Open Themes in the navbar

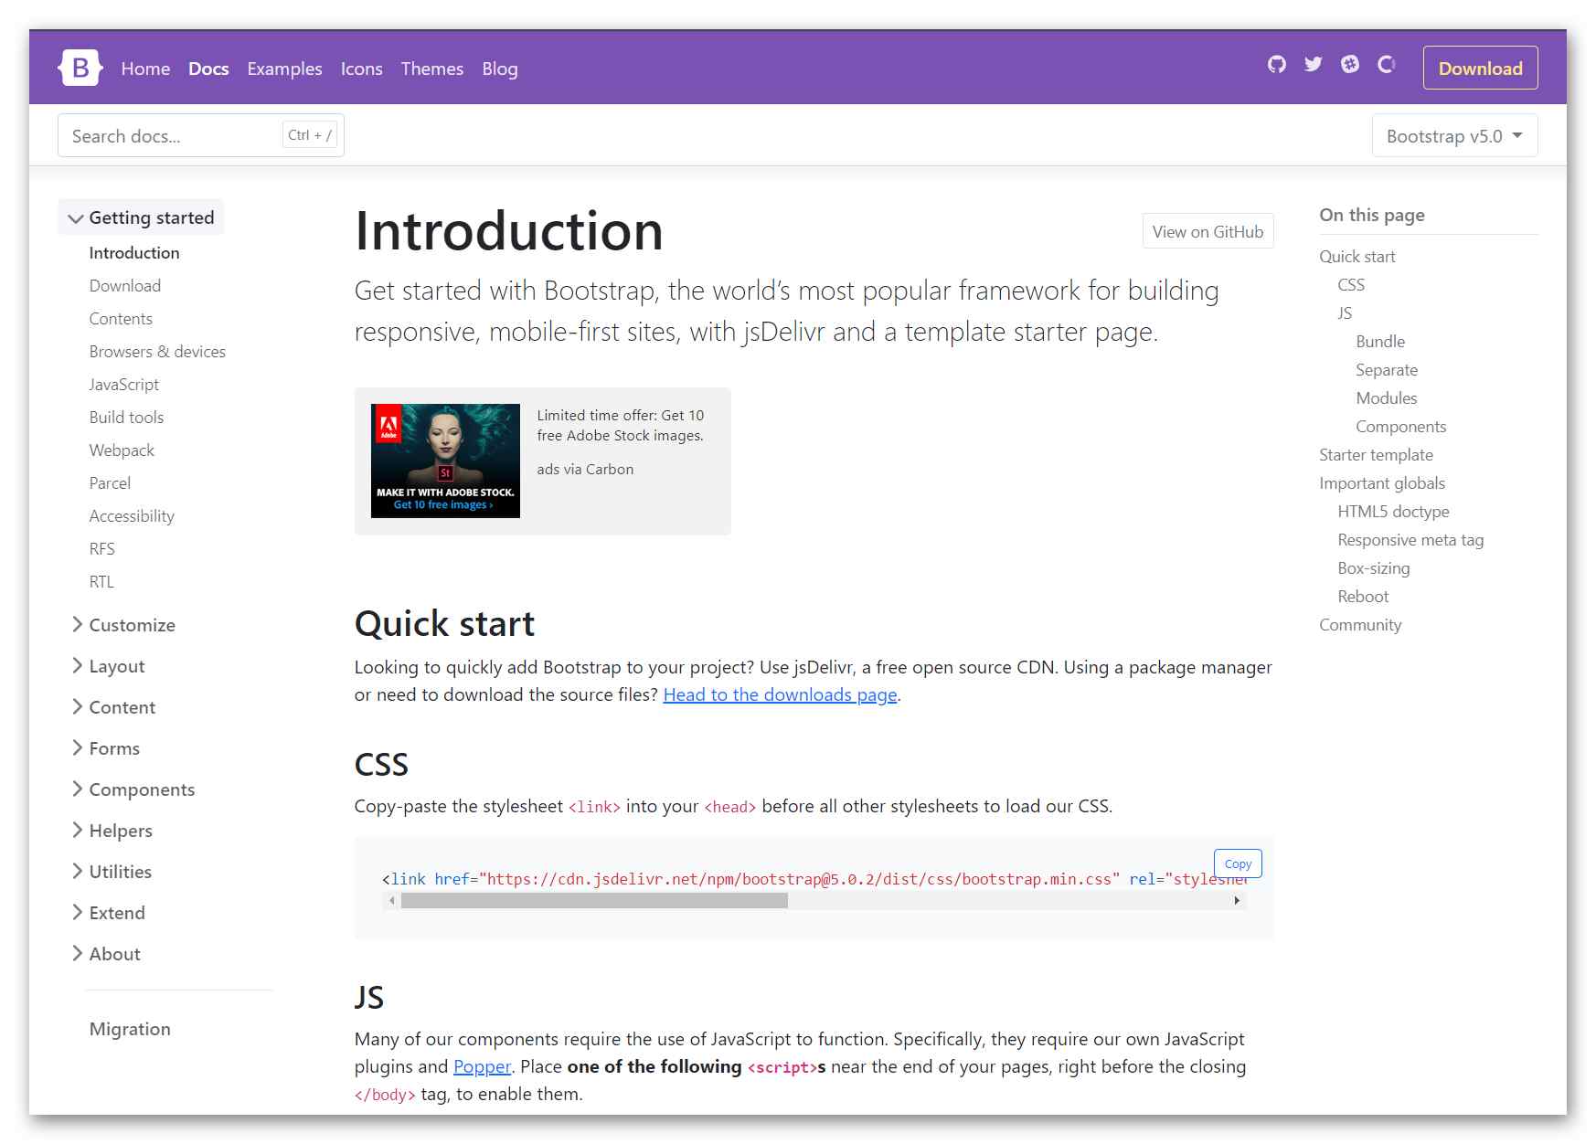[x=431, y=69]
